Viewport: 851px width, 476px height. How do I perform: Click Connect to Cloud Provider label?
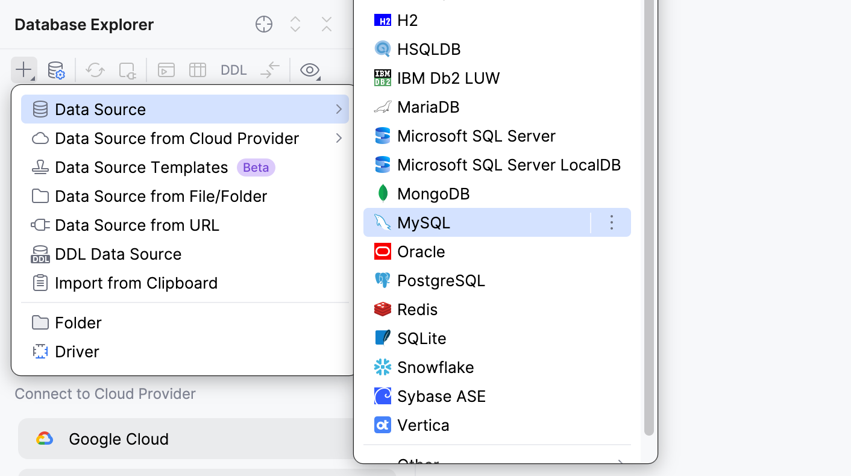105,393
